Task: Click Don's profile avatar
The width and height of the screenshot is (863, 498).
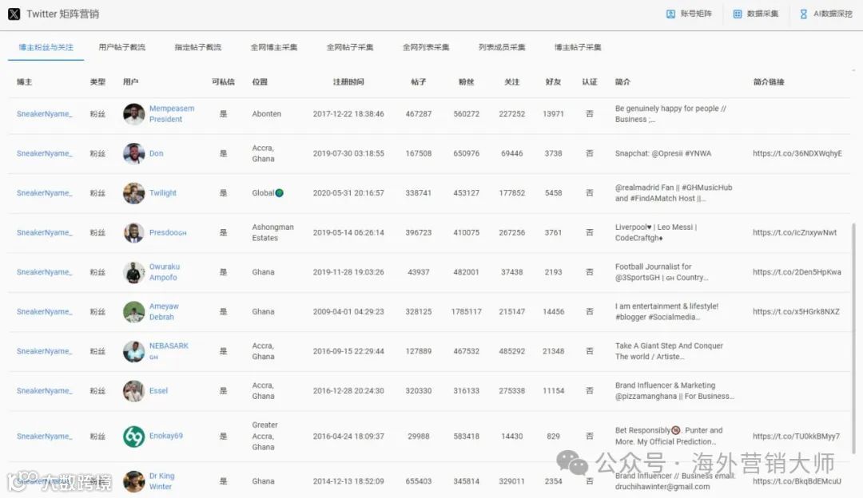Action: [133, 153]
